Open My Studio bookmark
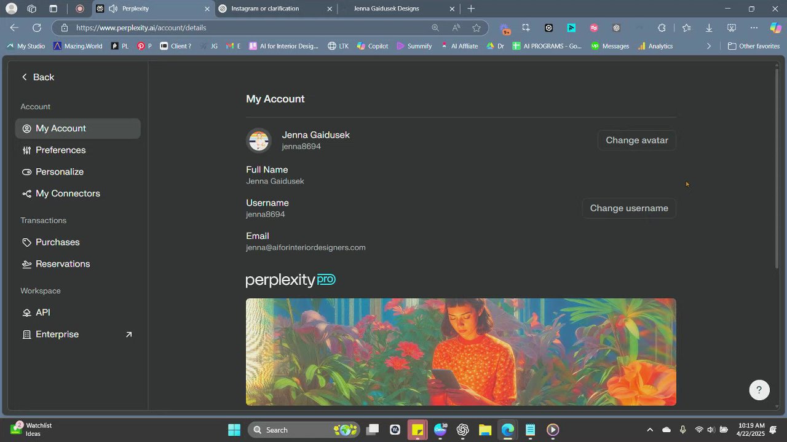The height and width of the screenshot is (442, 787). [x=26, y=46]
